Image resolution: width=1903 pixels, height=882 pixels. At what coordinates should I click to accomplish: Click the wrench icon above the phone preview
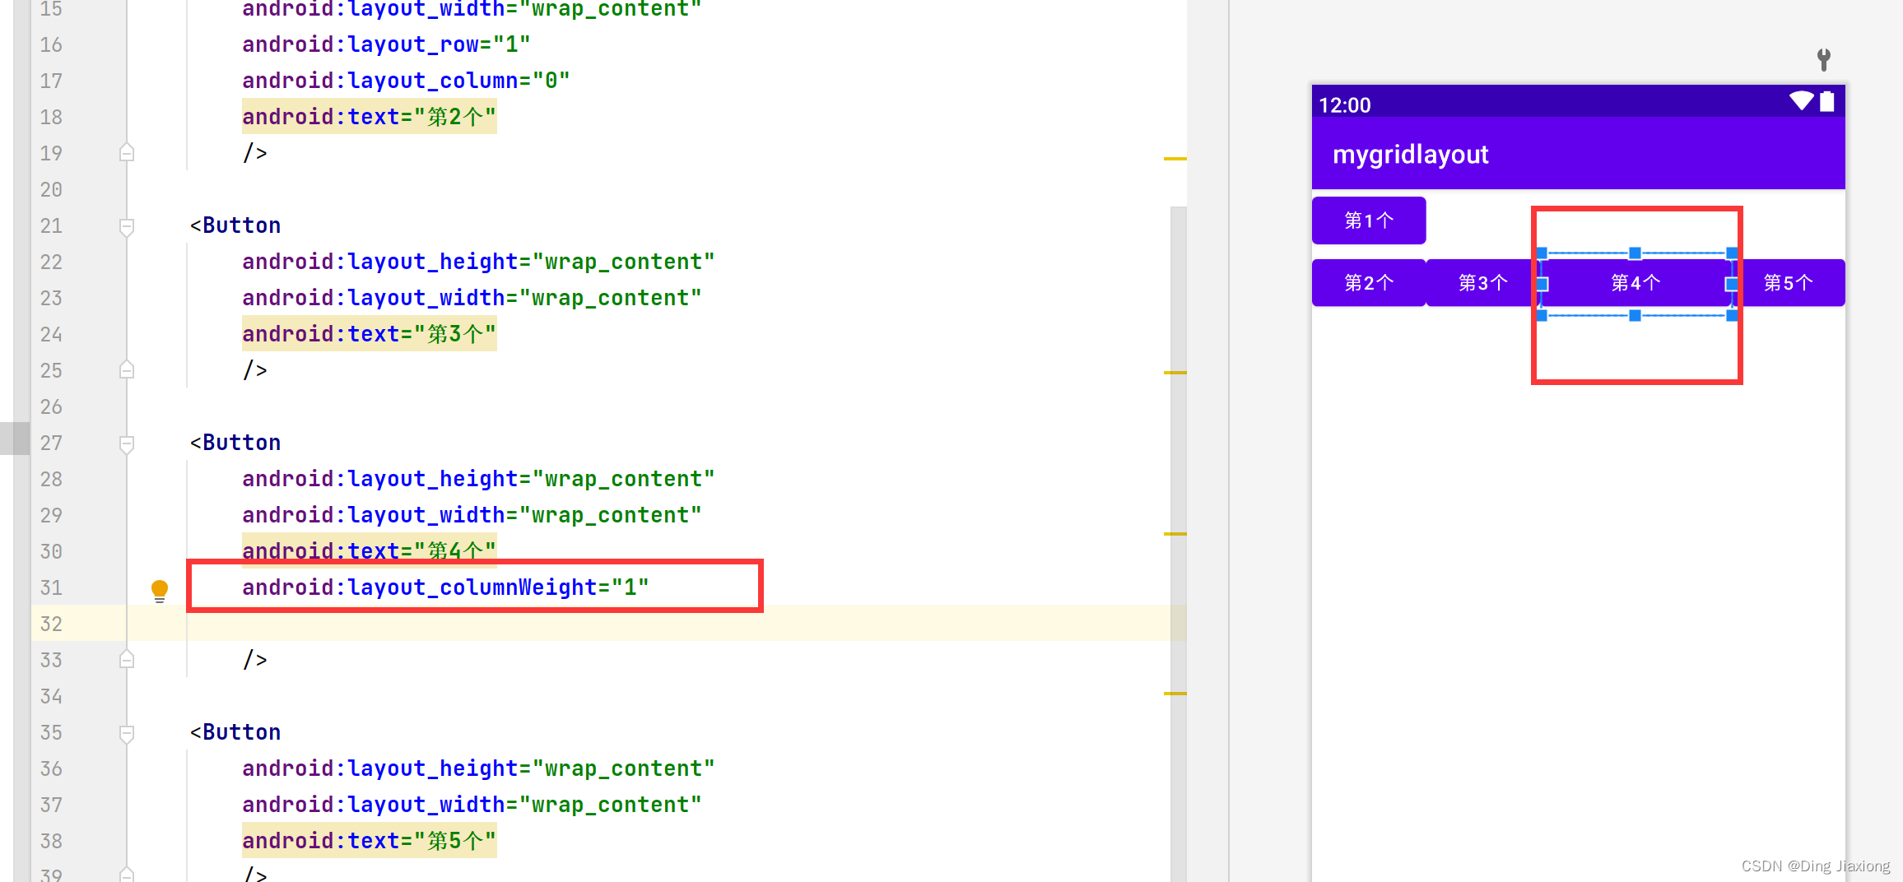point(1824,58)
